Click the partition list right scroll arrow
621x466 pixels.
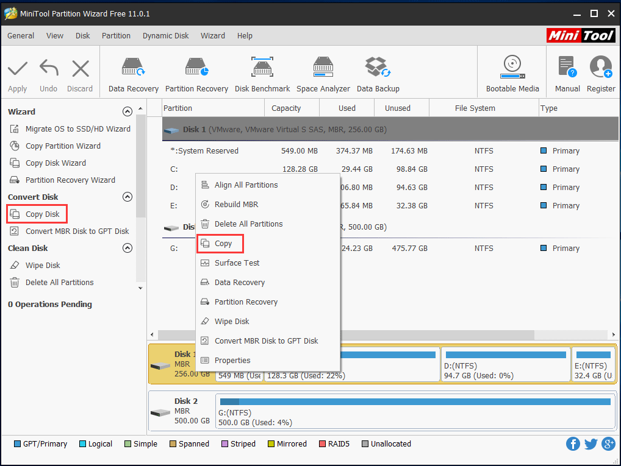tap(614, 334)
